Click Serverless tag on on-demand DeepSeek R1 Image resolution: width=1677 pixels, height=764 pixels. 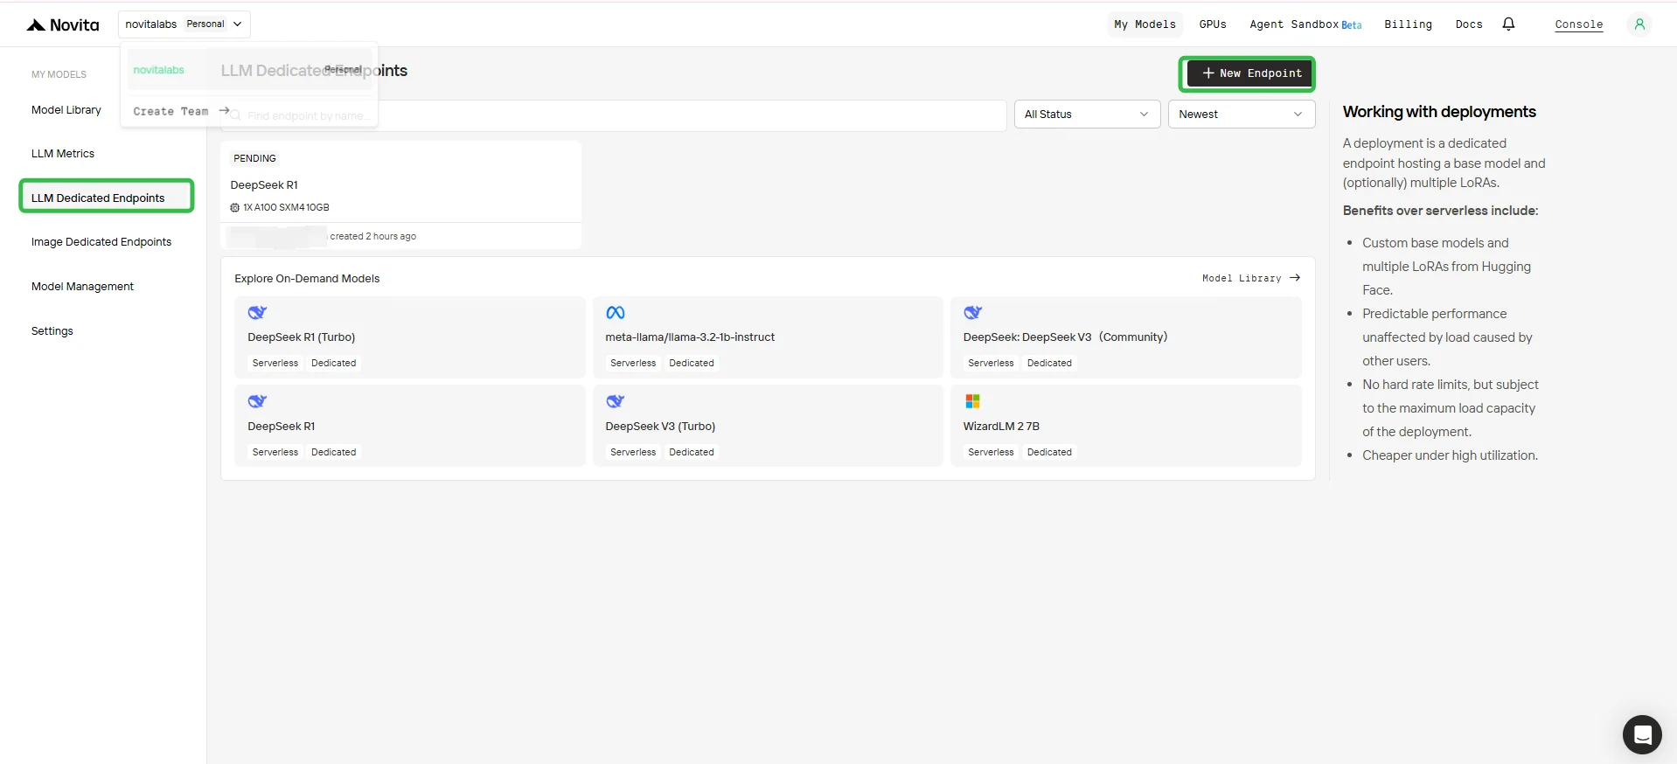tap(275, 452)
